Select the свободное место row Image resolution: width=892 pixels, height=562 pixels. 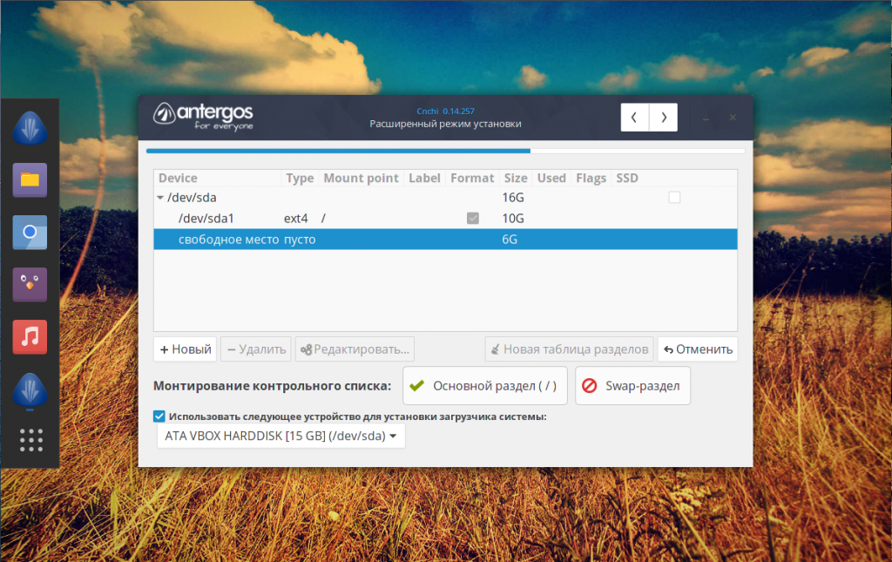coord(445,240)
